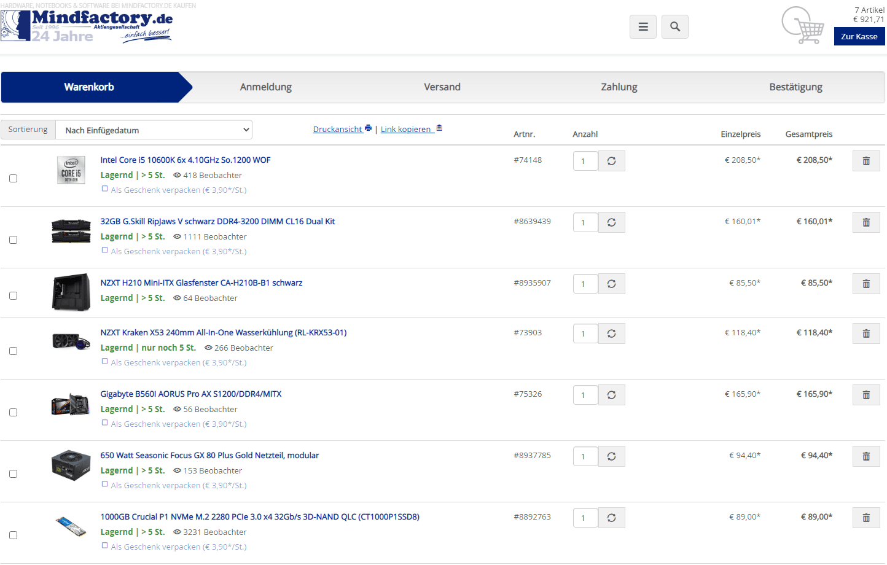Screen dimensions: 887x565
Task: Click the G.Skill RAM thumbnail
Action: 71,232
